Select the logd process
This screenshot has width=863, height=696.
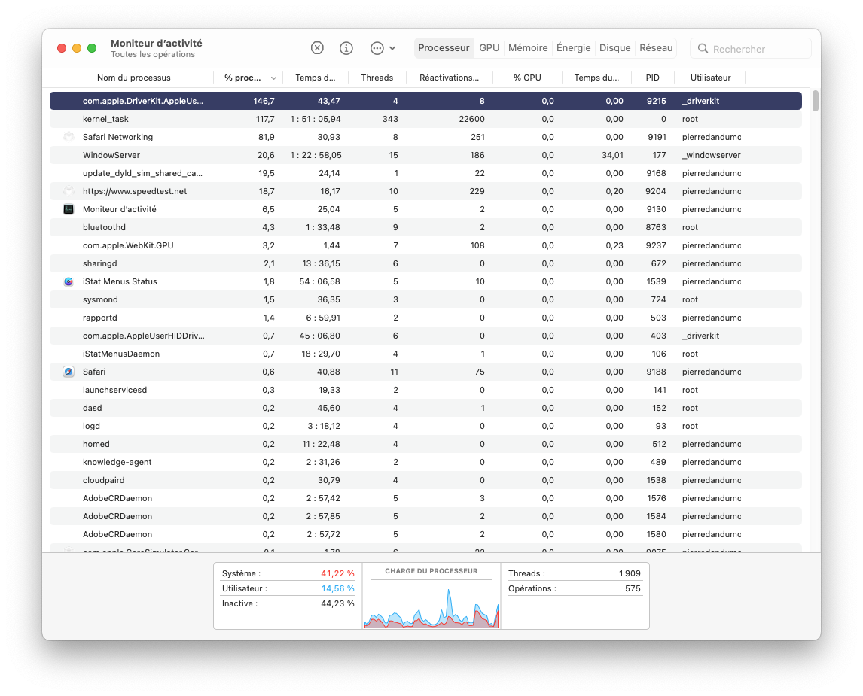(425, 427)
